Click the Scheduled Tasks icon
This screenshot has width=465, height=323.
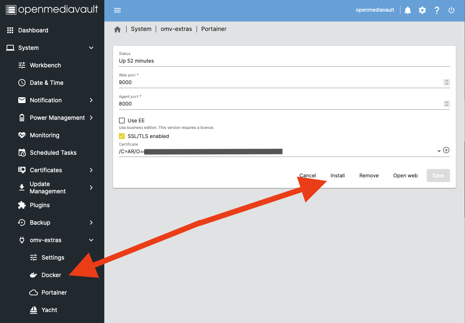coord(22,153)
